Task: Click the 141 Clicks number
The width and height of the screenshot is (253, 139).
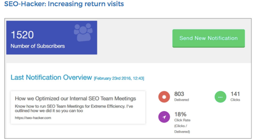Action: click(235, 94)
